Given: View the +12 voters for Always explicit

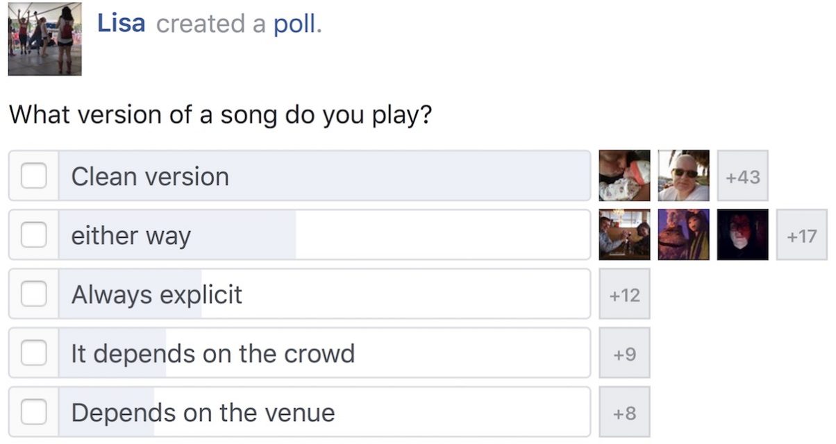Looking at the screenshot, I should tap(624, 294).
